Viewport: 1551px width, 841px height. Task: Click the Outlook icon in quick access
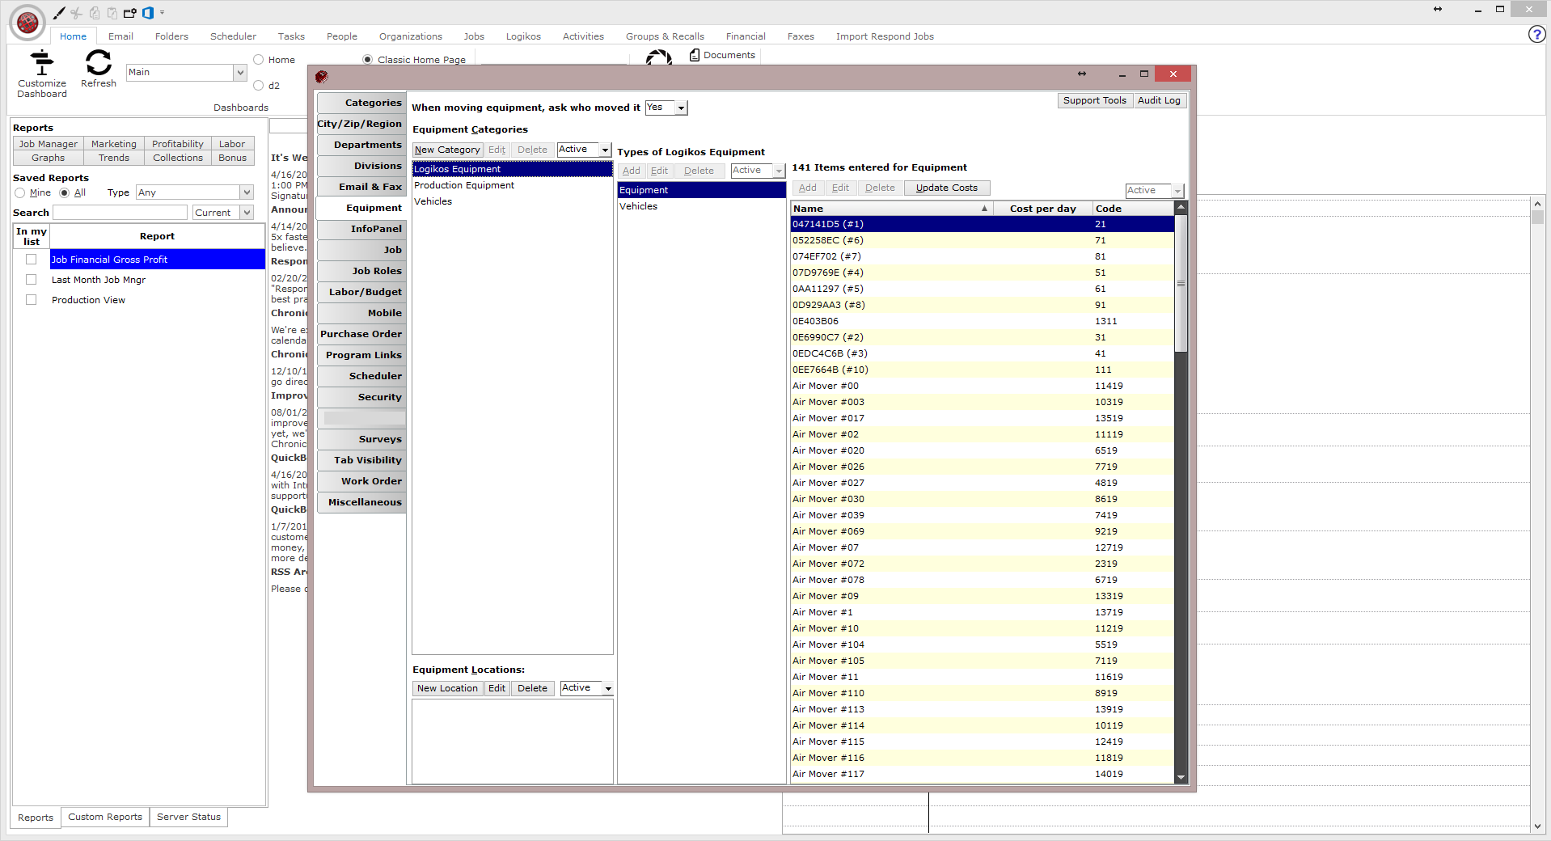(x=148, y=13)
